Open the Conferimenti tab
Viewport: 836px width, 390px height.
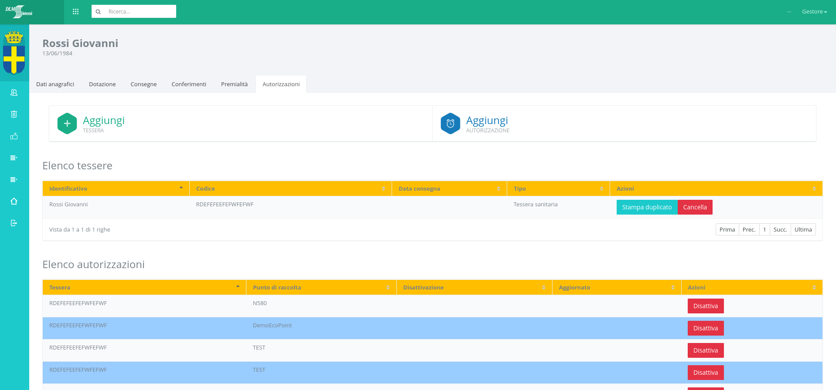click(189, 84)
